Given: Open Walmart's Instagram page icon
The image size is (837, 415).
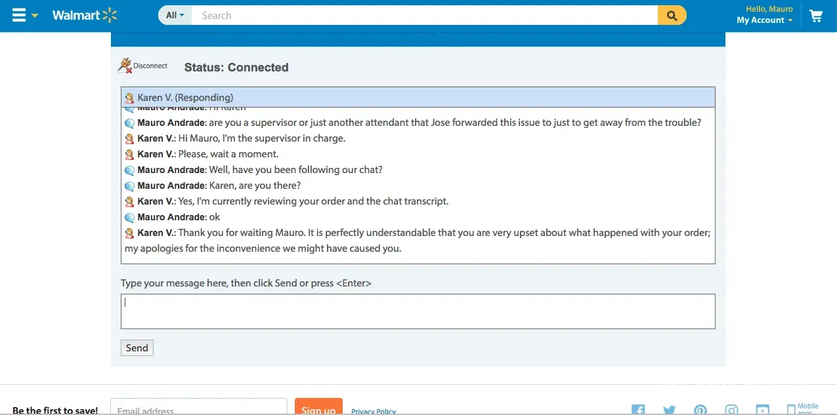Looking at the screenshot, I should (731, 410).
